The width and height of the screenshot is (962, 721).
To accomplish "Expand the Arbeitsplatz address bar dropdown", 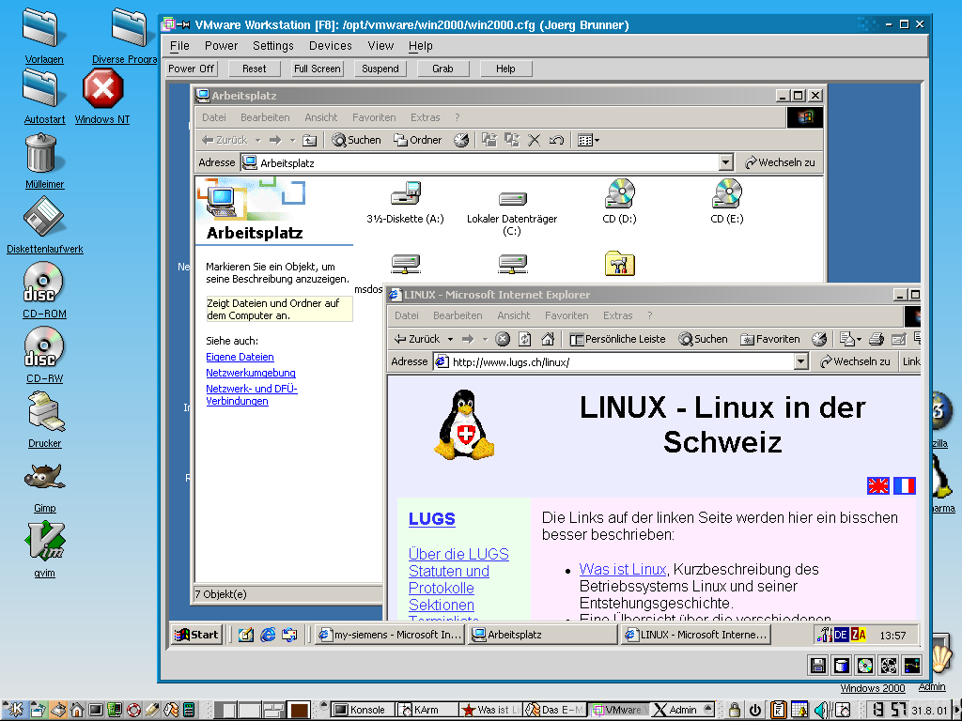I will tap(725, 162).
